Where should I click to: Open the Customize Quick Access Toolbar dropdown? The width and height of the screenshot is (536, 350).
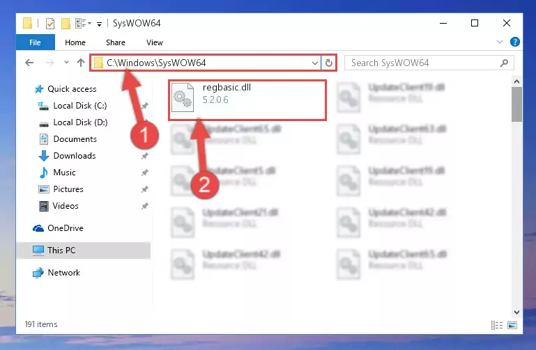tap(99, 24)
